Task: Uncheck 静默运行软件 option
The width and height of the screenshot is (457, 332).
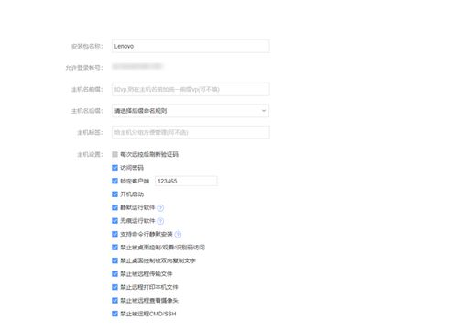Action: coord(114,207)
